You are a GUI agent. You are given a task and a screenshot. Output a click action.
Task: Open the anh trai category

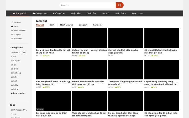(15, 89)
